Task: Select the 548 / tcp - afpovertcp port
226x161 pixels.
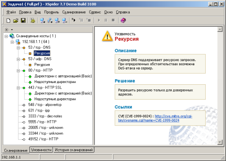Action: pos(45,105)
